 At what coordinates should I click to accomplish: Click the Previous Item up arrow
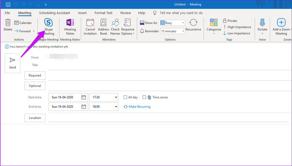[x=31, y=5]
